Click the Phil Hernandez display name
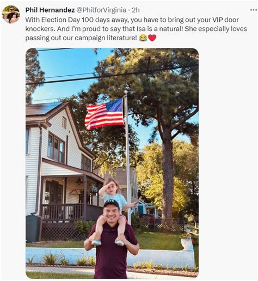Screen dimensions: 258x281 (50, 10)
